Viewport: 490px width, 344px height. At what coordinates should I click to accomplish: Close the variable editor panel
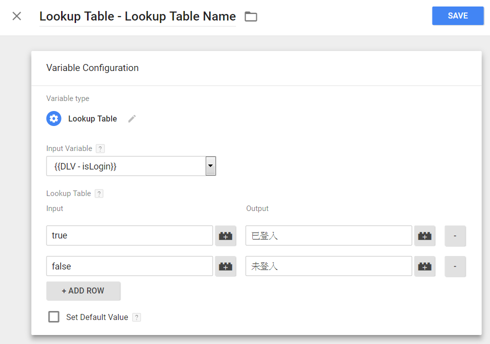[17, 16]
